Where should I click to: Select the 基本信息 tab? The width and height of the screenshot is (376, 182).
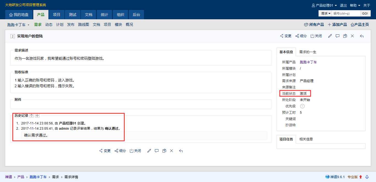286,52
